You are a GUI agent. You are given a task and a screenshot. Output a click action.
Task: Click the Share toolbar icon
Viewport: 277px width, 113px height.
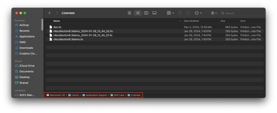pos(180,13)
